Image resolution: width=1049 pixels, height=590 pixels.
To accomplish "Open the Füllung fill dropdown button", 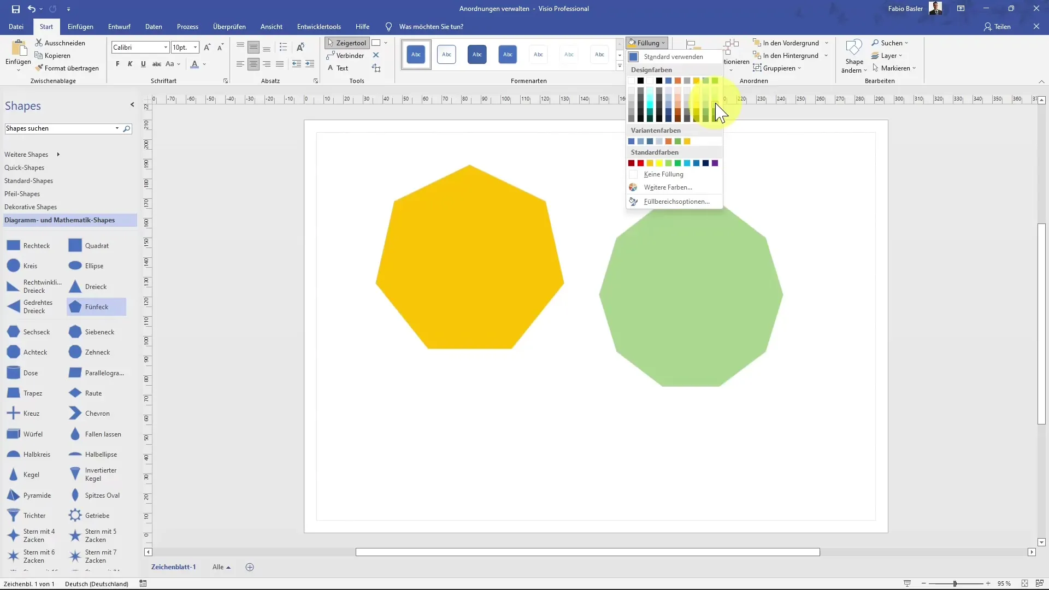I will (x=647, y=43).
